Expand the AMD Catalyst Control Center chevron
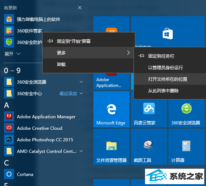The height and width of the screenshot is (186, 206). coord(81,151)
